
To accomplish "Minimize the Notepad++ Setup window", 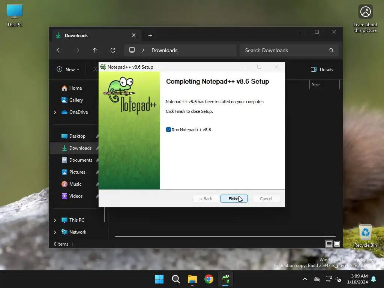I will click(x=242, y=67).
